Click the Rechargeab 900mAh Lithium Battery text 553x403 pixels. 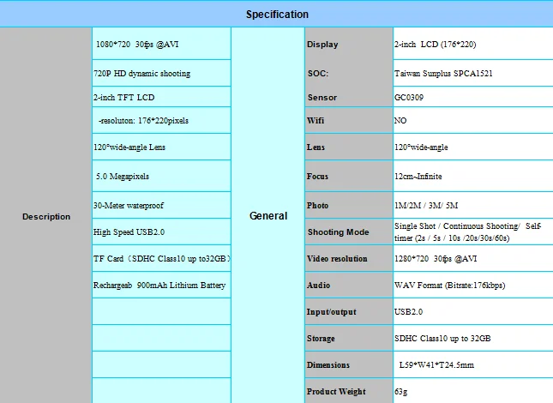coord(159,285)
